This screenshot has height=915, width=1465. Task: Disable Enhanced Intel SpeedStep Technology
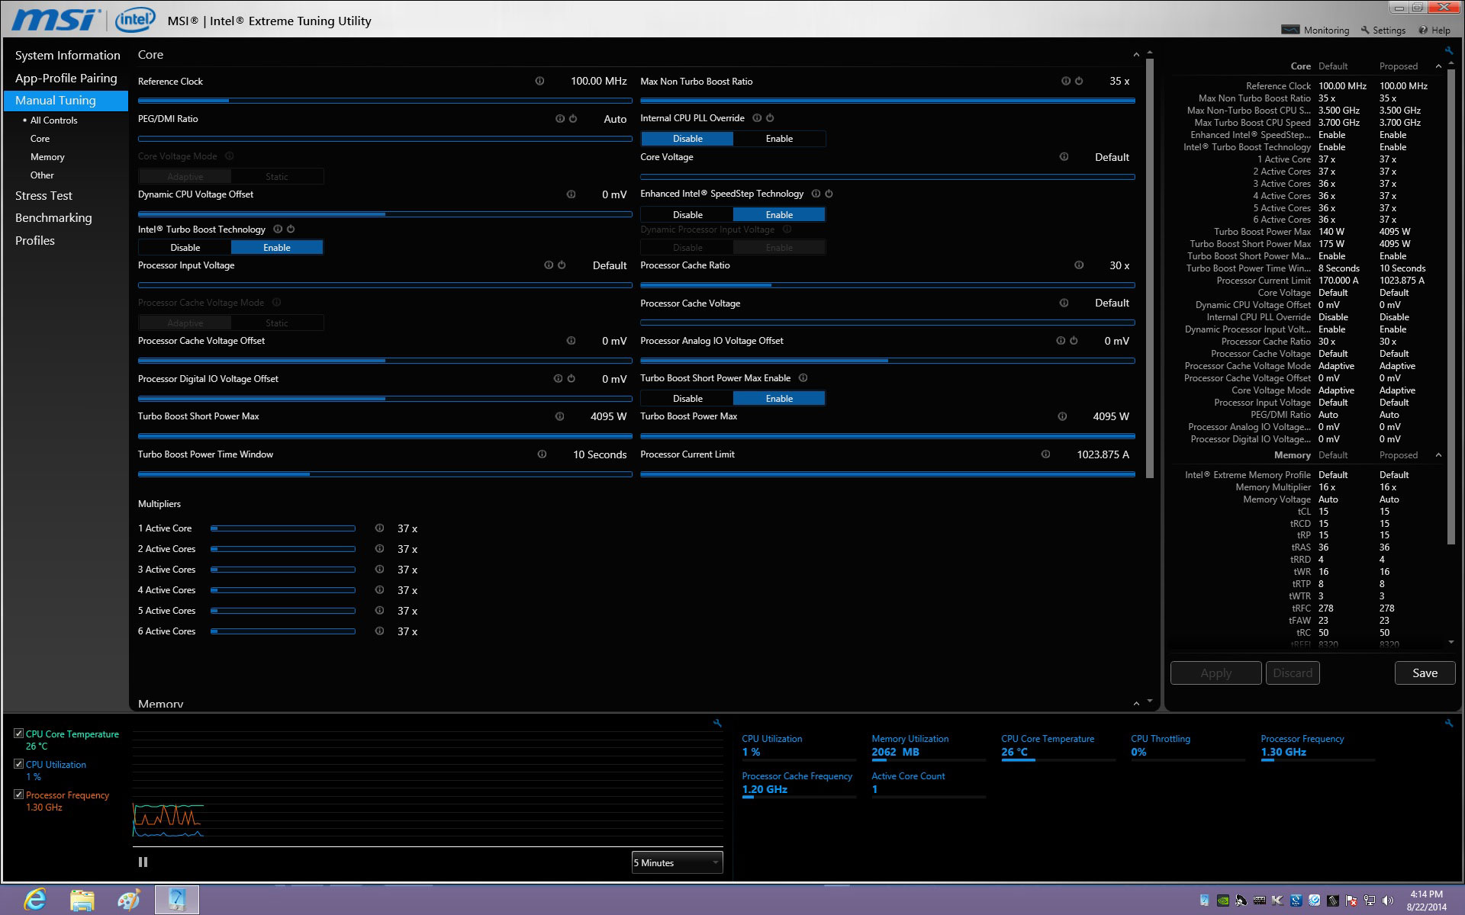pos(687,215)
